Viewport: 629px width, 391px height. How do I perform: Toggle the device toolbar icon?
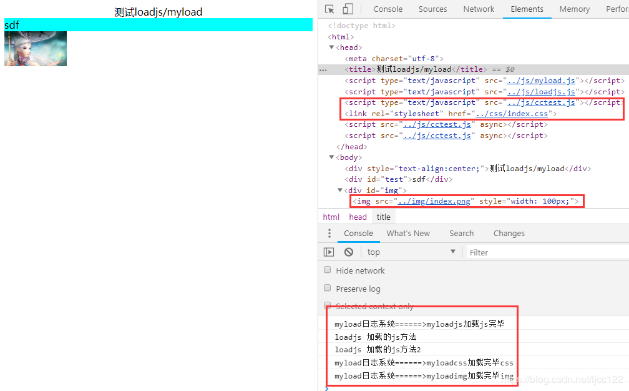(x=348, y=8)
